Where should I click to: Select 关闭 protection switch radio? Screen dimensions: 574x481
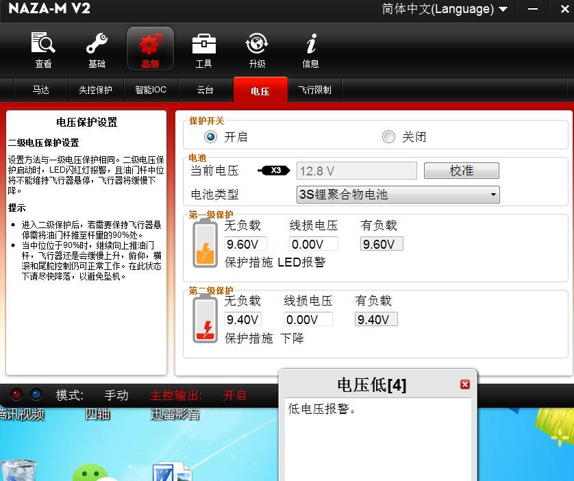[x=388, y=137]
